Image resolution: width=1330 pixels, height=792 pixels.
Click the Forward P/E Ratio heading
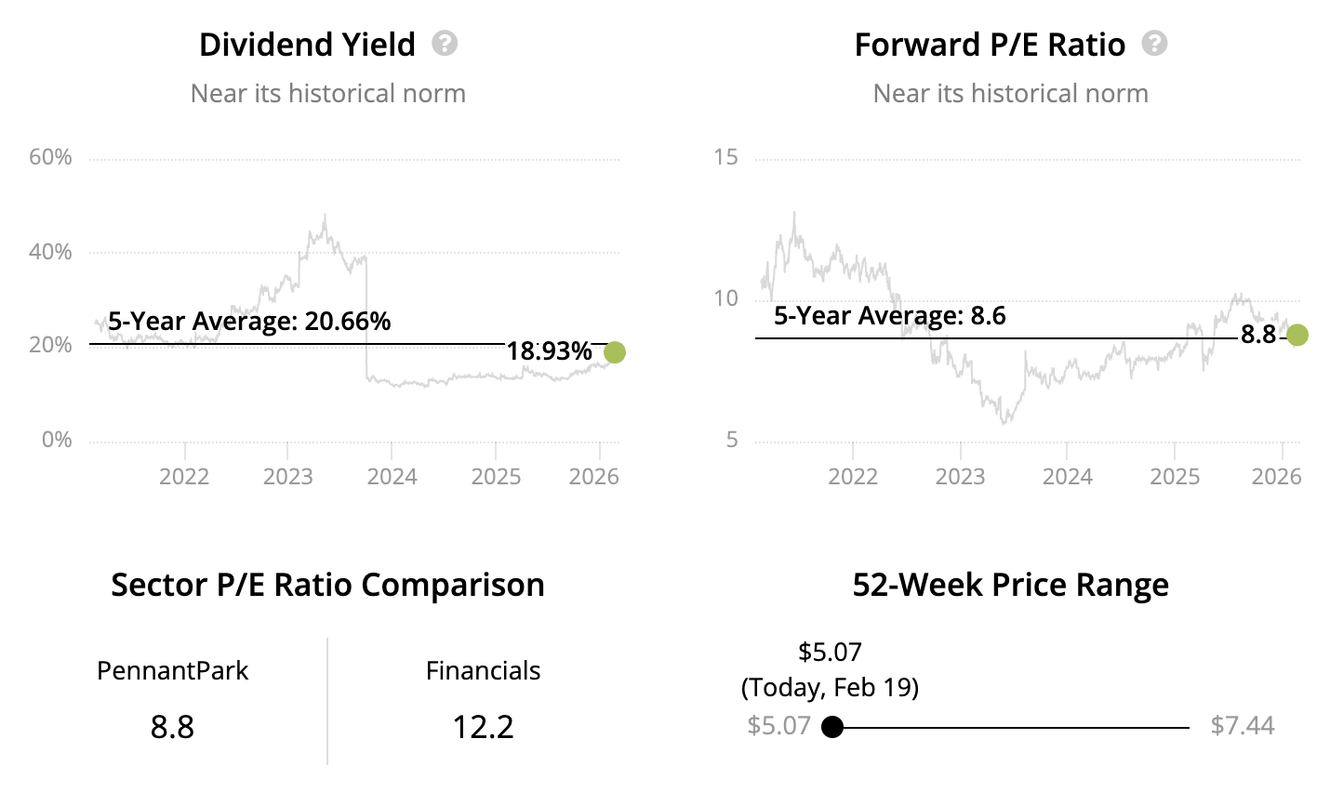(x=990, y=45)
